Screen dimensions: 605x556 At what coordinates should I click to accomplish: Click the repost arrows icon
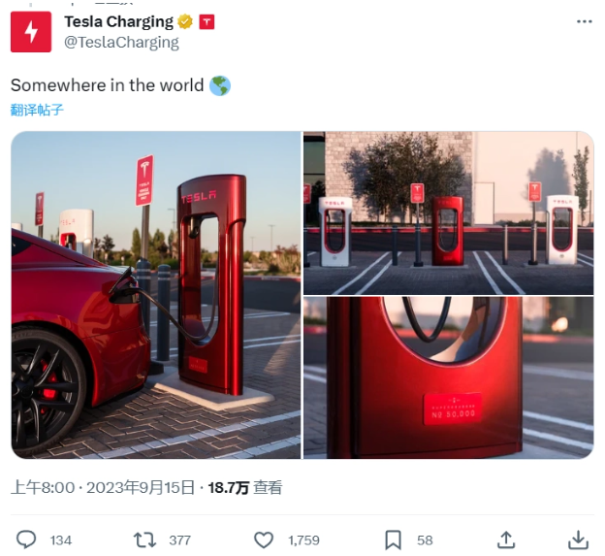144,540
